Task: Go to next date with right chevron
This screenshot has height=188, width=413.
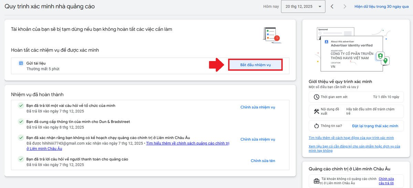Action: [x=345, y=7]
